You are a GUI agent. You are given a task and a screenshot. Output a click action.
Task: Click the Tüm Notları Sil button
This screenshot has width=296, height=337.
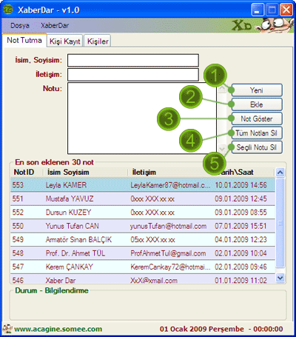[x=257, y=133]
